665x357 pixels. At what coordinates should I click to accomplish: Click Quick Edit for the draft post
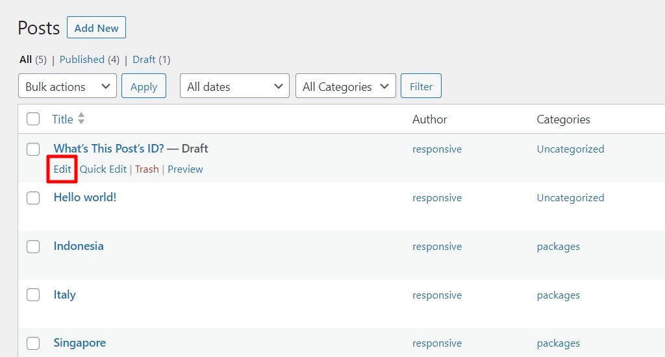103,169
